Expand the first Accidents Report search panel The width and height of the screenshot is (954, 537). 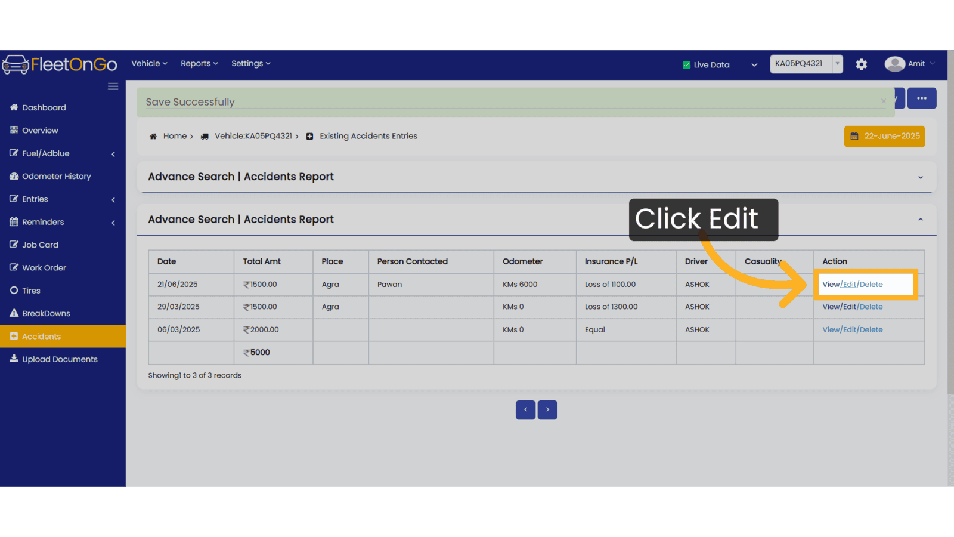[921, 177]
